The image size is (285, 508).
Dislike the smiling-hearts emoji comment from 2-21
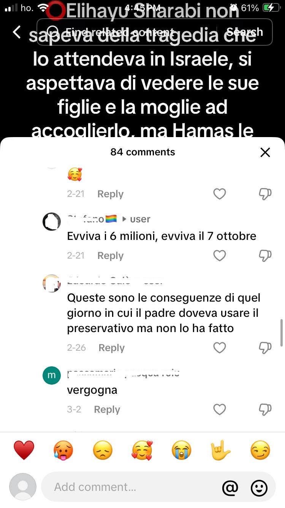point(265,194)
